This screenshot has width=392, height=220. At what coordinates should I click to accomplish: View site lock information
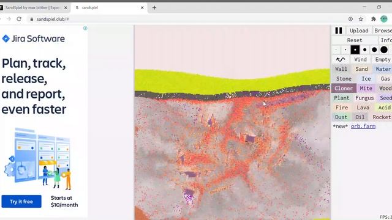[x=31, y=19]
